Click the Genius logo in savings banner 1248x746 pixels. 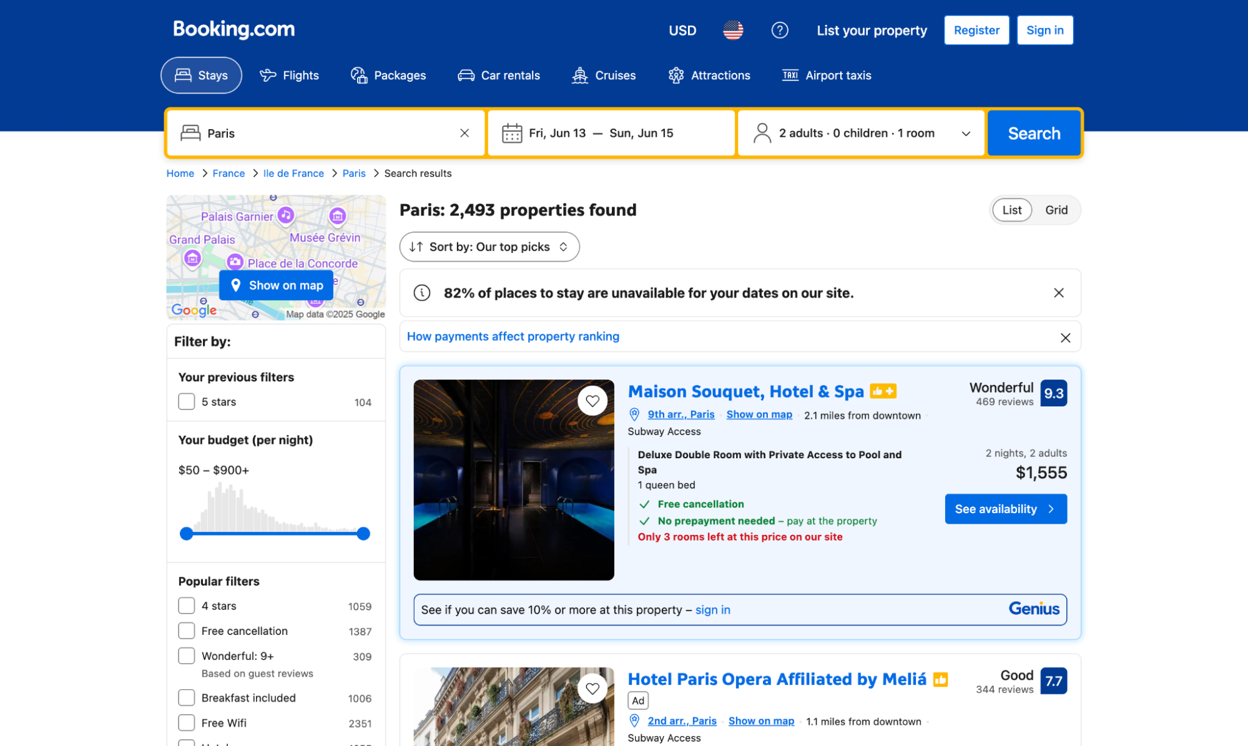[x=1034, y=609]
